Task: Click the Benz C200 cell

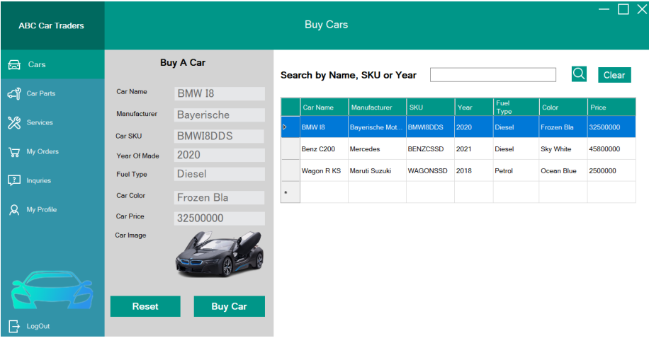Action: click(x=324, y=148)
